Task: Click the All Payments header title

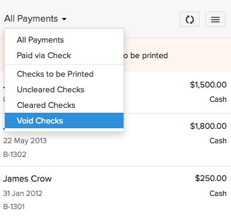Action: [31, 19]
